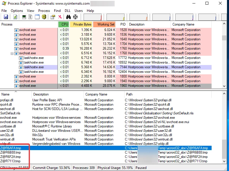Sort by upper pane Description column header
This screenshot has width=229, height=171.
coord(149,24)
